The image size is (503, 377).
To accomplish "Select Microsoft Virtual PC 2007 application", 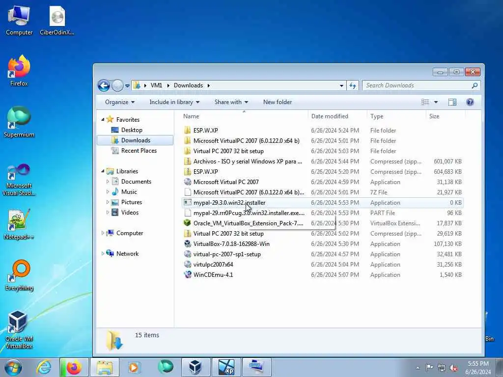I will pyautogui.click(x=322, y=182).
